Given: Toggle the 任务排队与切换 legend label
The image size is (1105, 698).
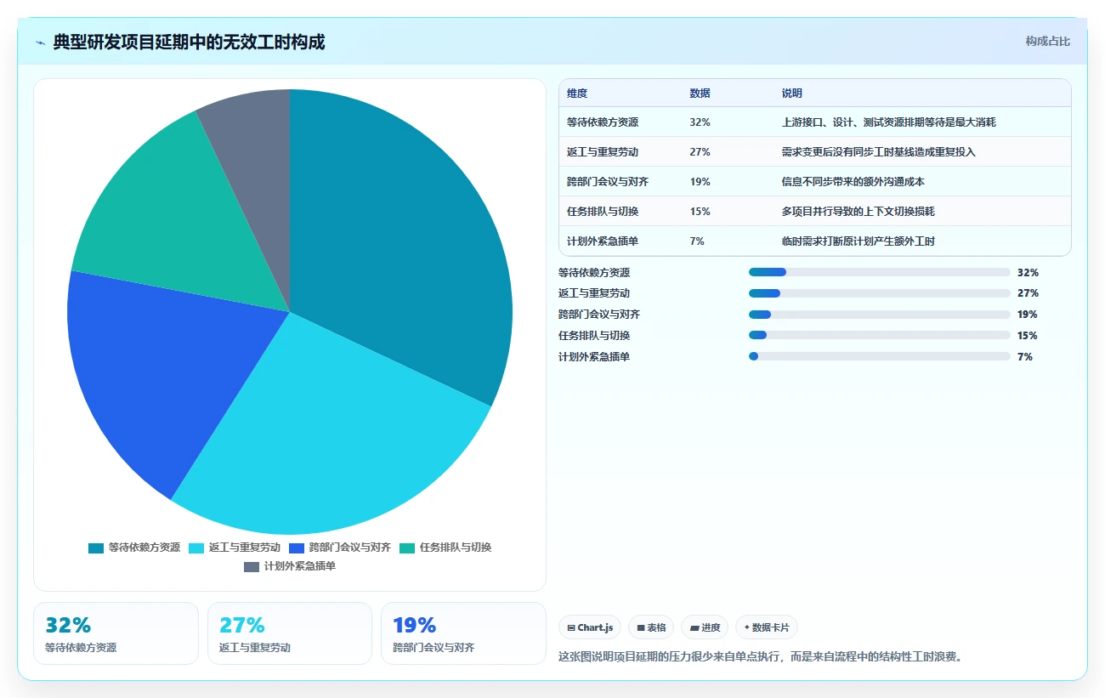Looking at the screenshot, I should [x=456, y=548].
